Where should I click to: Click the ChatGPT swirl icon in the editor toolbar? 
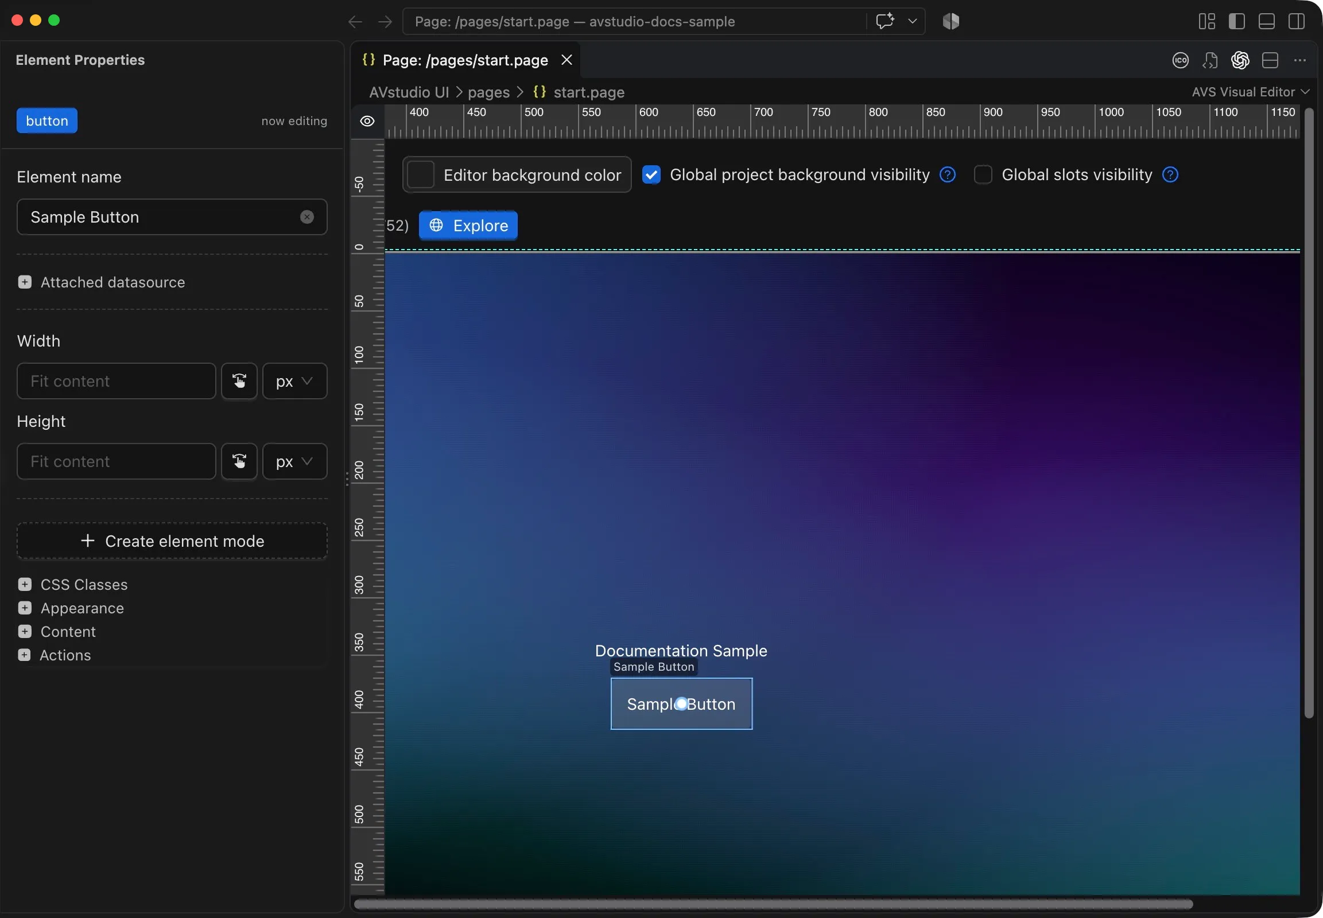click(1240, 60)
